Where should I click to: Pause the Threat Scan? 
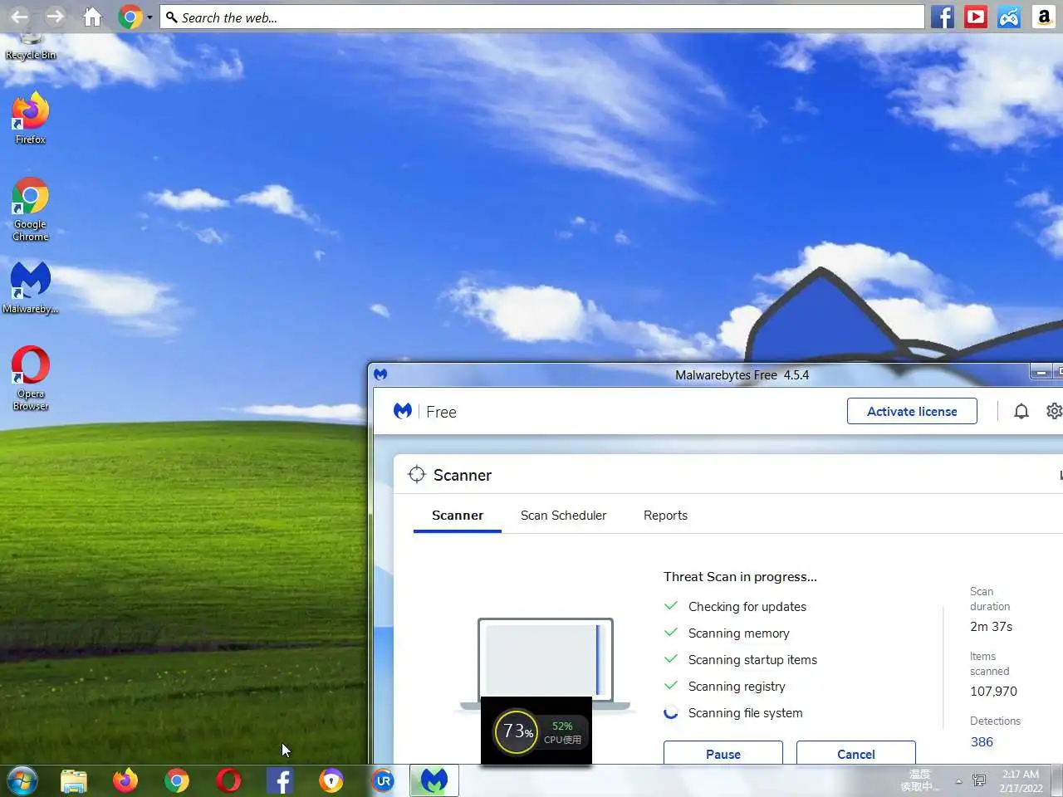[x=723, y=753]
